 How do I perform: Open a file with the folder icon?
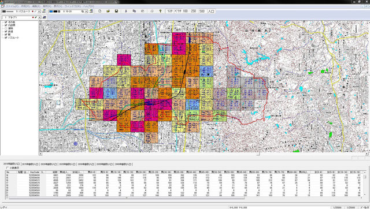[108, 11]
